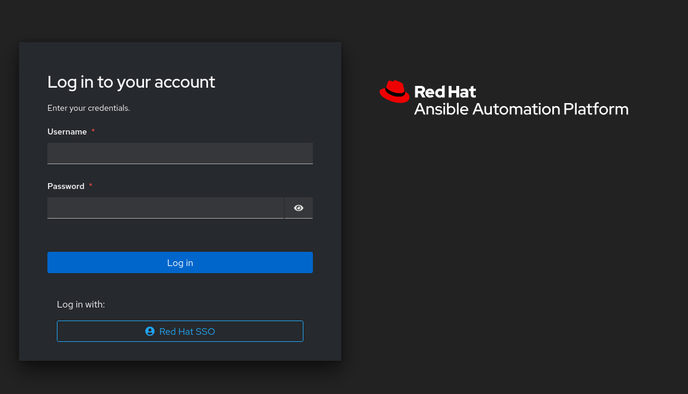Click the "Red Hat" brand wordmark

[445, 92]
